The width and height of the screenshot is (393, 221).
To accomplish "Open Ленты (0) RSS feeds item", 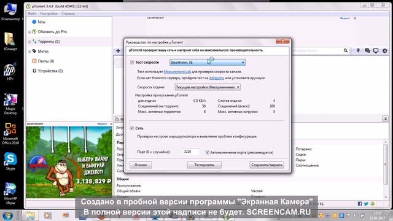I will (x=46, y=61).
